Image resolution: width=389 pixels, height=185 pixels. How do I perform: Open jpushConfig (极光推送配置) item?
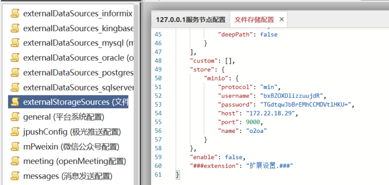72,132
